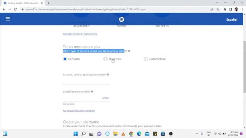The image size is (246, 138).
Task: Open File Explorer from the taskbar
Action: [x=115, y=134]
